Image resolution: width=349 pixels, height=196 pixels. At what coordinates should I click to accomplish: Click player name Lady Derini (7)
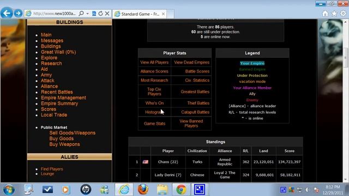click(168, 175)
